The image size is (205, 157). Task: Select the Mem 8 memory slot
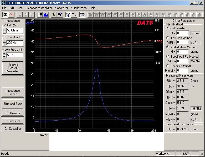pyautogui.click(x=133, y=15)
